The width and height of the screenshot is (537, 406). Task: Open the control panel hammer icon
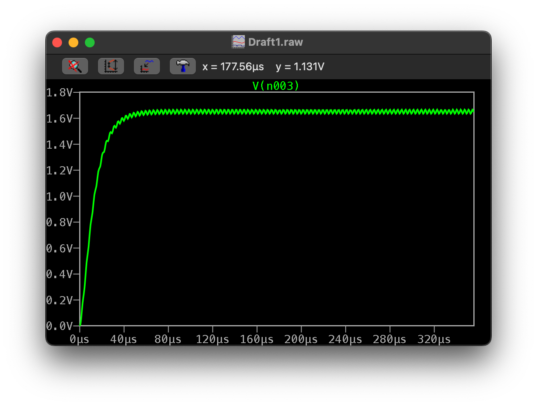(183, 66)
